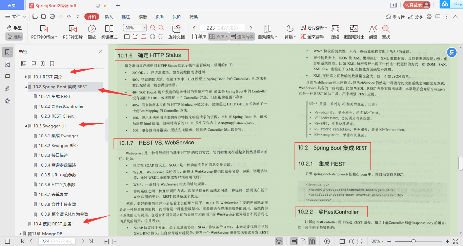
Task: Click the PDF转图片 tool
Action: (x=73, y=32)
